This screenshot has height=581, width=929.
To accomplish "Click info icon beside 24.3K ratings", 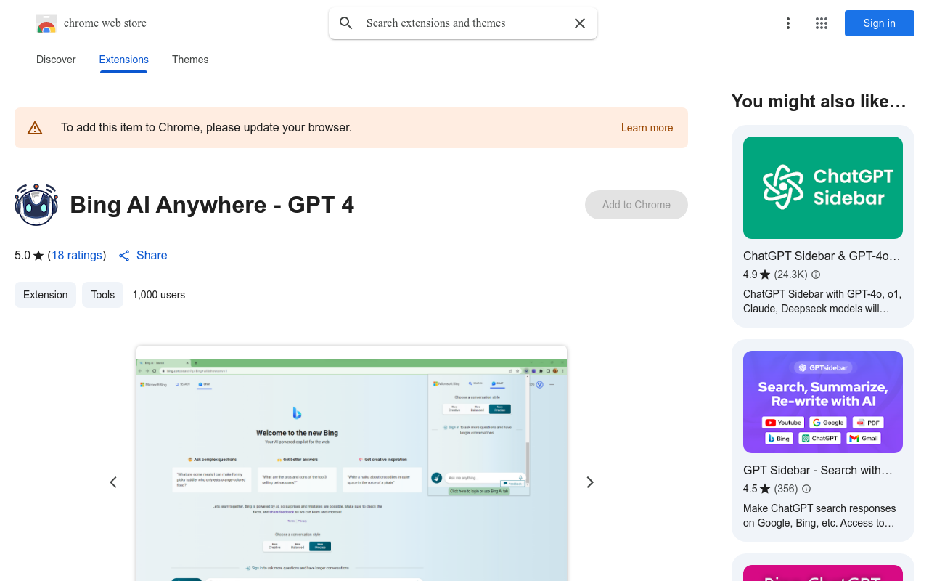I will click(816, 275).
